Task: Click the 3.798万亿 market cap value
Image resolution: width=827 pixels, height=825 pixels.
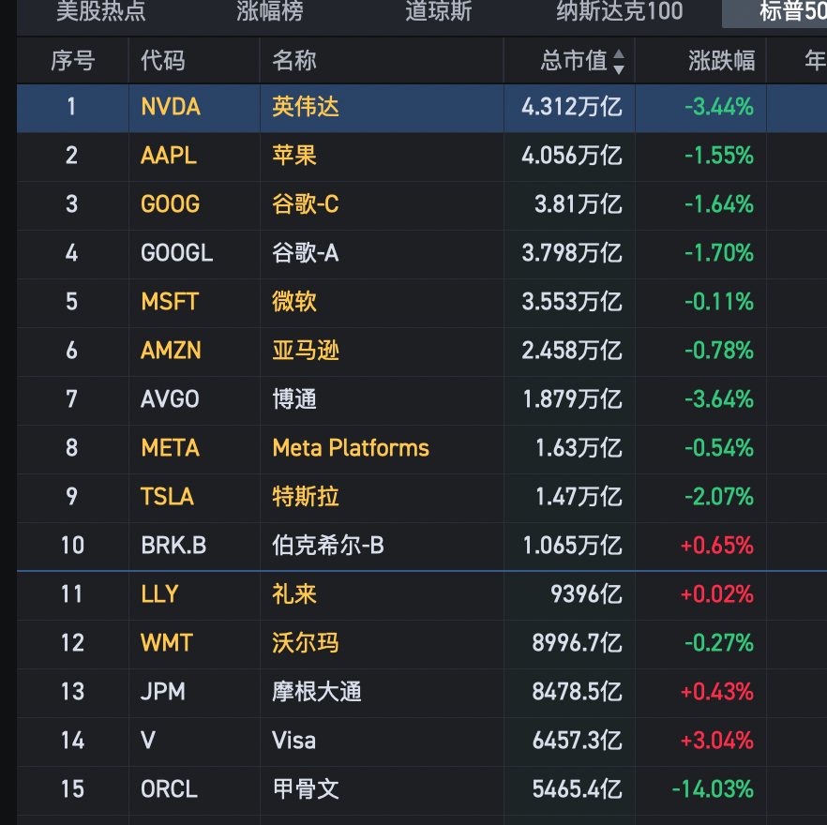Action: [572, 253]
